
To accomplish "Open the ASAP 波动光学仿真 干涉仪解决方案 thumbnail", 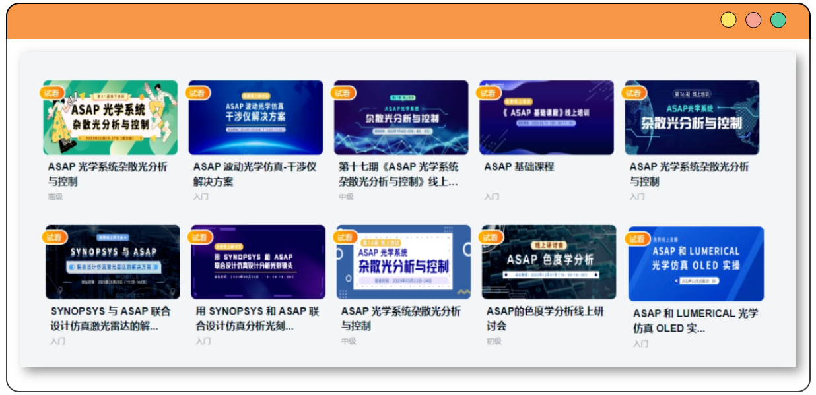I will (255, 117).
